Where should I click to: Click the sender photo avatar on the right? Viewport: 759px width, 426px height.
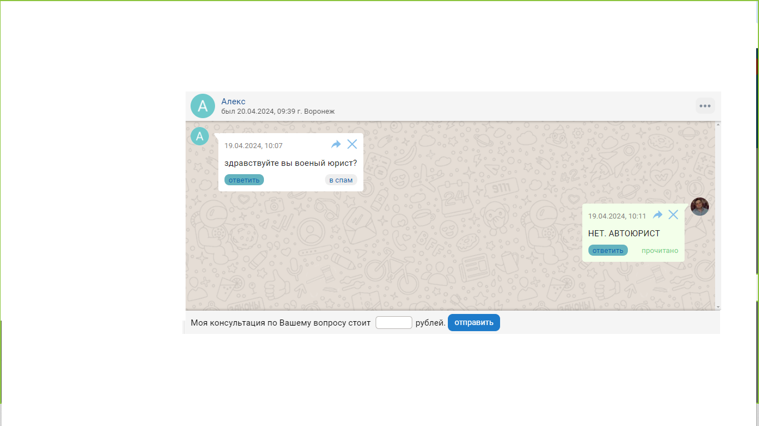pyautogui.click(x=700, y=206)
